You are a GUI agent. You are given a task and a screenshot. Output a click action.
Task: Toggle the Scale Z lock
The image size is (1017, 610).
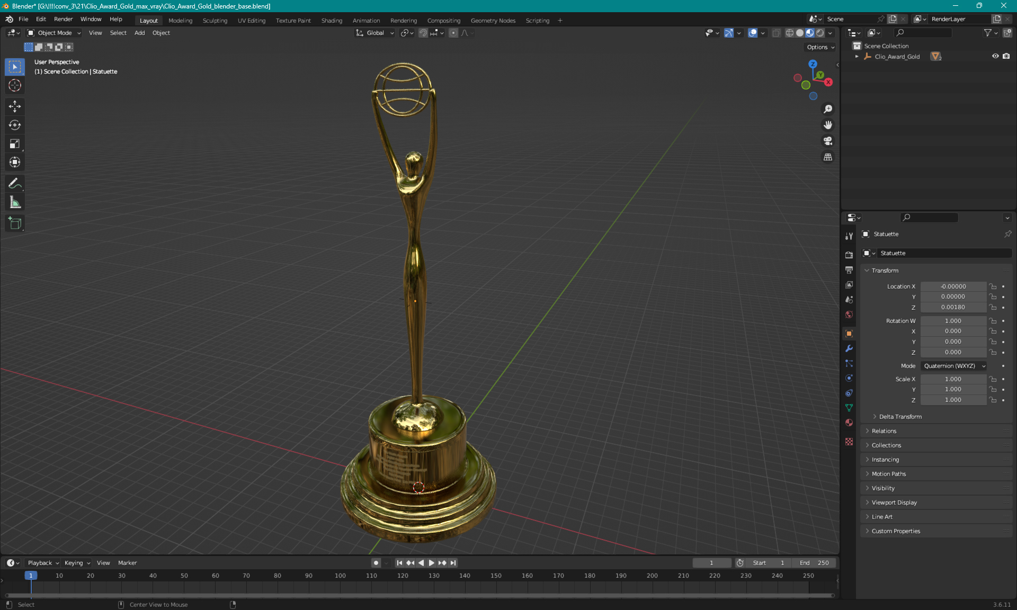click(x=993, y=400)
